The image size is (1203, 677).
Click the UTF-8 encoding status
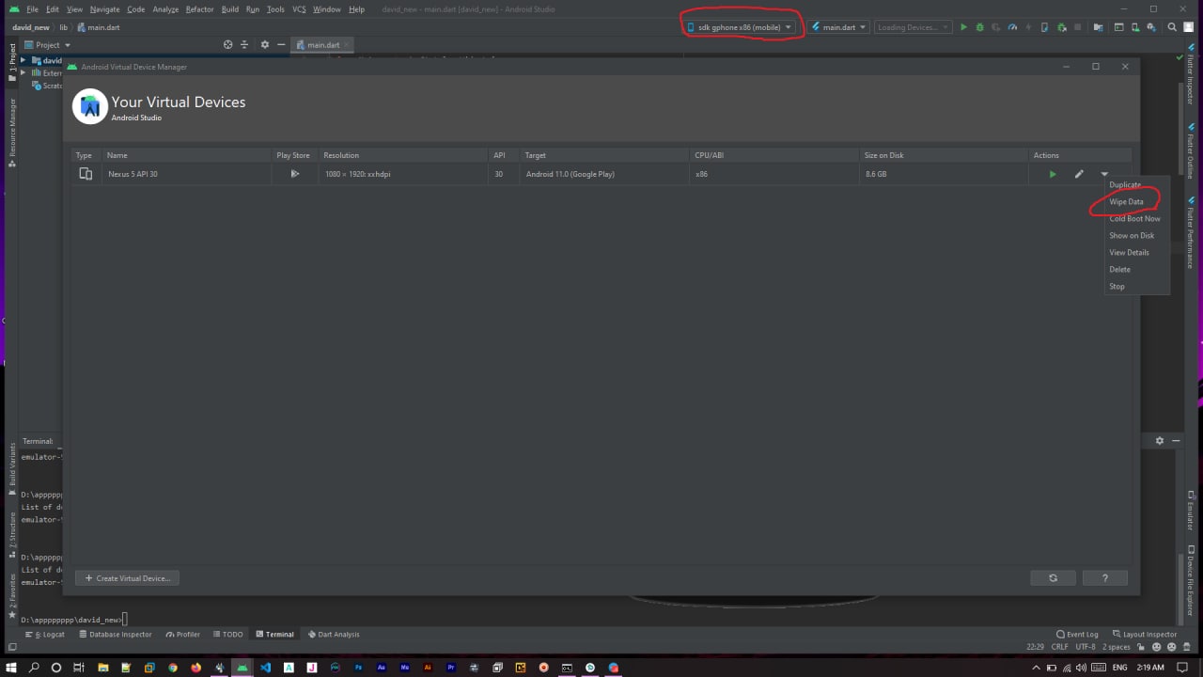click(x=1086, y=647)
